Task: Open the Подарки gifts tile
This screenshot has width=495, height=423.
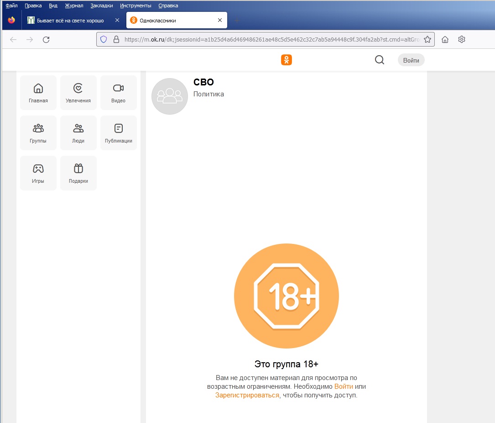Action: click(78, 173)
